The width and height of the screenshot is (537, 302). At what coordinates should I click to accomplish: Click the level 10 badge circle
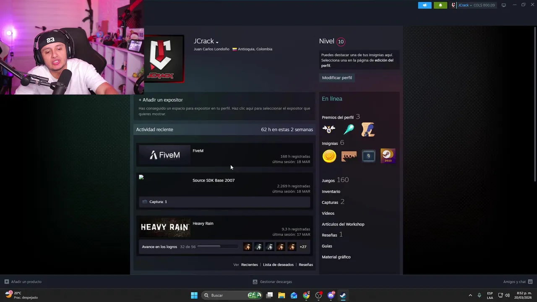[341, 42]
